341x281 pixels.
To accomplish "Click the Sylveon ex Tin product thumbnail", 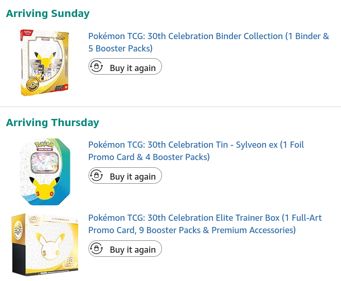I will [45, 172].
